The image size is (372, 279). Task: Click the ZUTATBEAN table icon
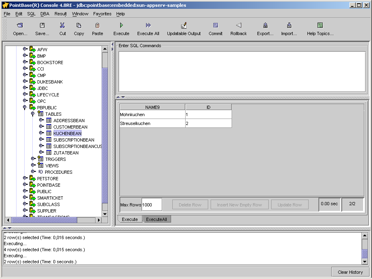pos(49,152)
